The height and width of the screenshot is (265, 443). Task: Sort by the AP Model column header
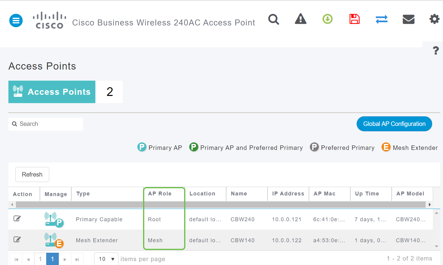tap(410, 194)
